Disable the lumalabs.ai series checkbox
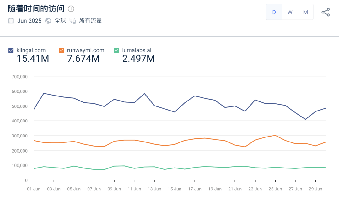 116,50
